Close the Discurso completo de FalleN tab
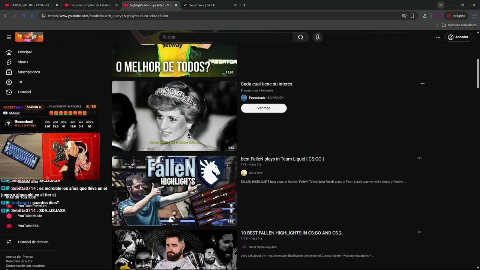Viewport: 480px width, 270px height. pos(116,5)
